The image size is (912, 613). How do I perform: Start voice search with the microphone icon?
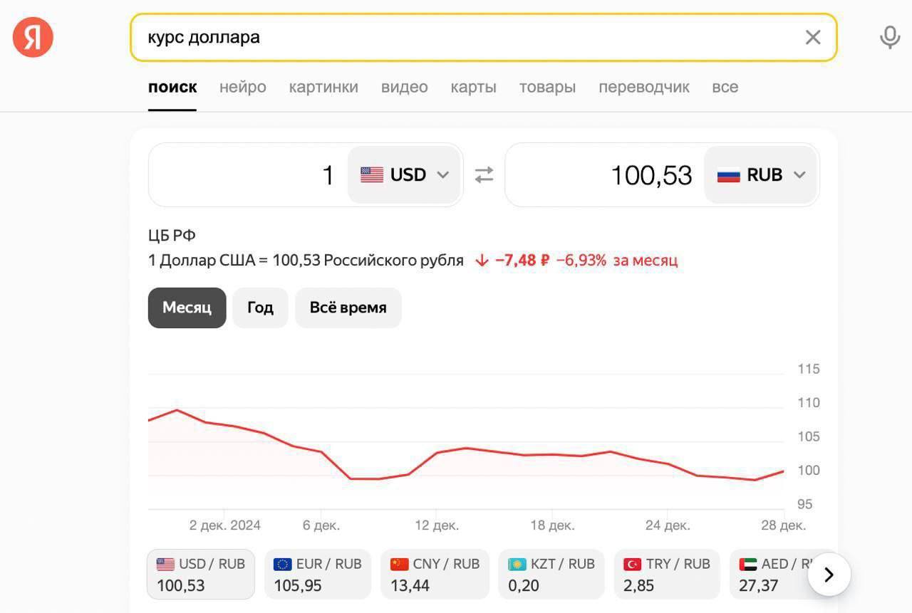(890, 37)
